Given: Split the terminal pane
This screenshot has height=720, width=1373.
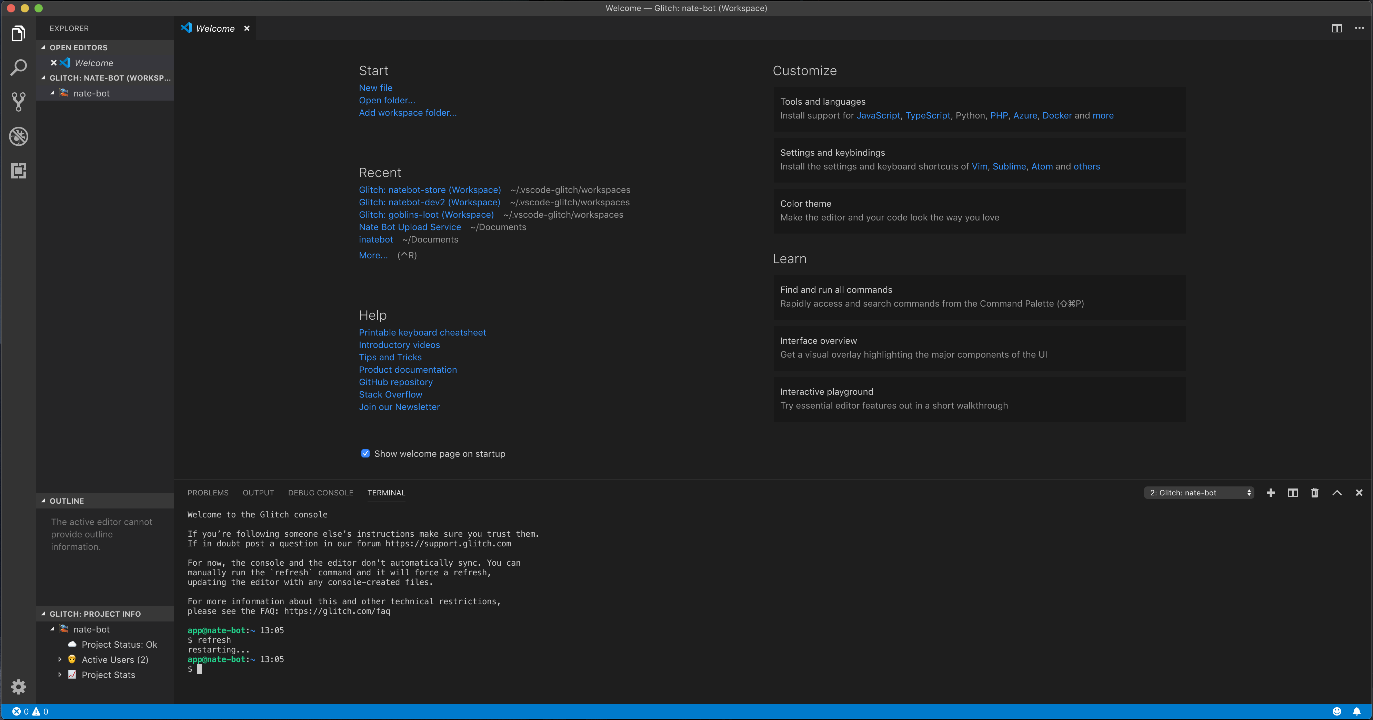Looking at the screenshot, I should [1293, 493].
